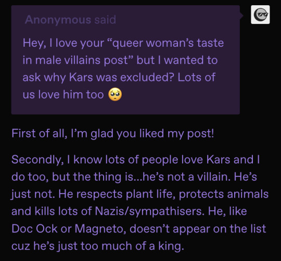Click the word "said" in ask header

105,20
